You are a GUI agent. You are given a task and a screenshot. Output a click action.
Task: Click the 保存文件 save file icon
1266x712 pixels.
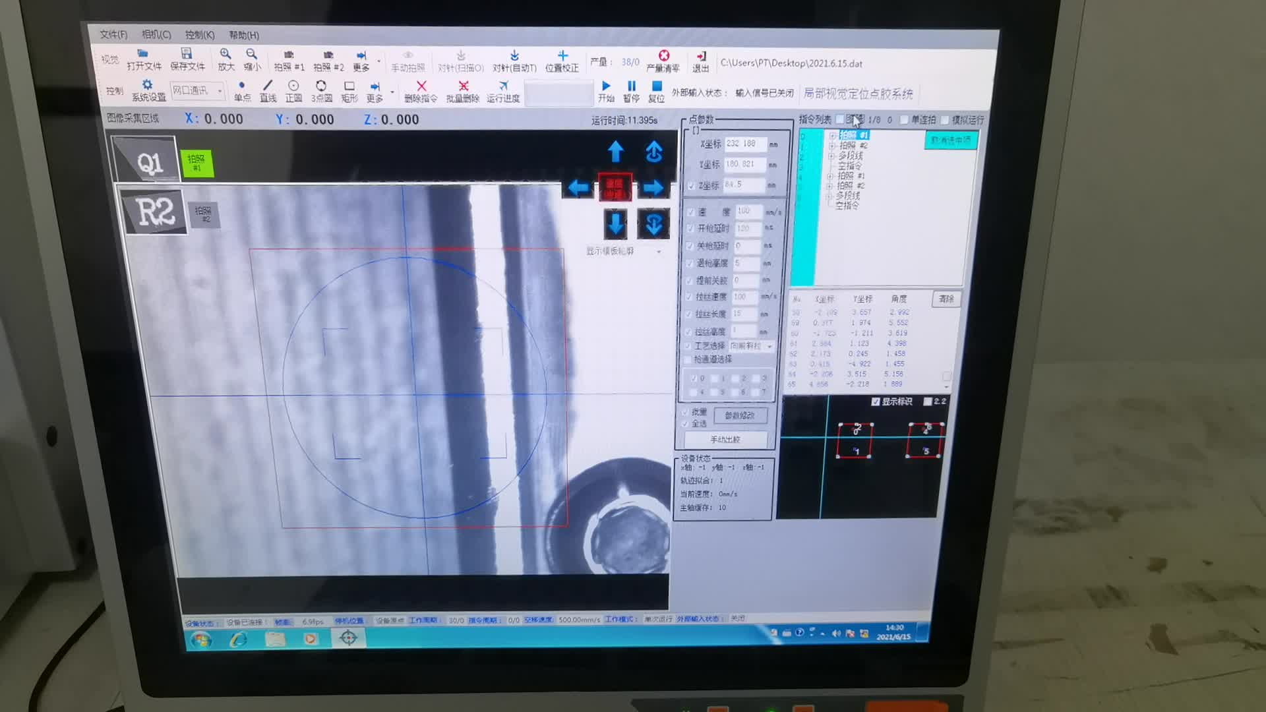point(187,59)
